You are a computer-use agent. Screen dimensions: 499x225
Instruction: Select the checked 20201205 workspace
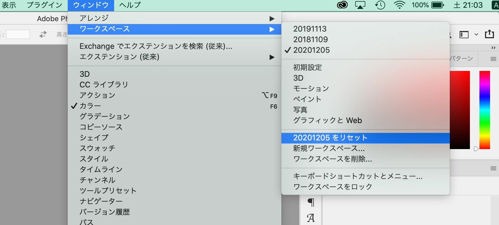tap(366, 50)
